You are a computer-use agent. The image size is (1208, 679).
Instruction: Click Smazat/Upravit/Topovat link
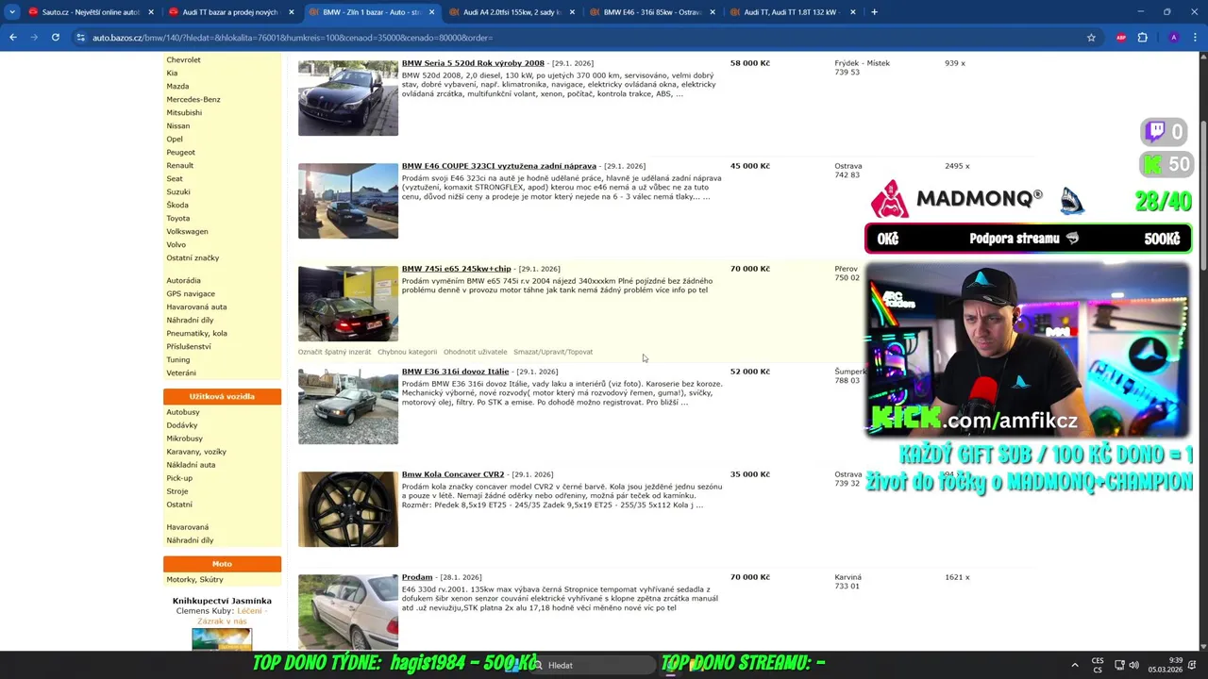coord(553,352)
